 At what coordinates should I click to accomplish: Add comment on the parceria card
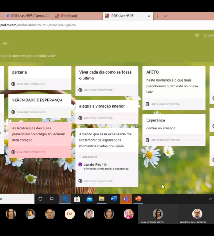pyautogui.click(x=31, y=84)
